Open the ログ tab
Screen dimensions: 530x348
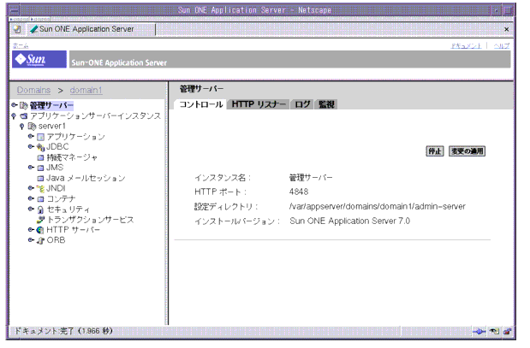[x=302, y=104]
